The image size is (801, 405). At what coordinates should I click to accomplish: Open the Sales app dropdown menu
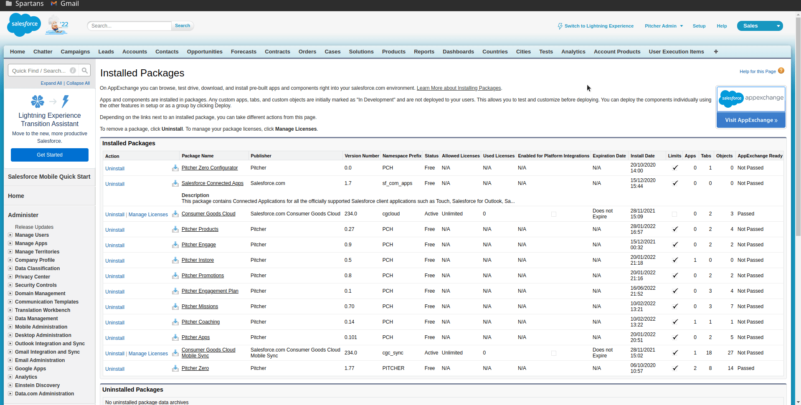click(778, 26)
